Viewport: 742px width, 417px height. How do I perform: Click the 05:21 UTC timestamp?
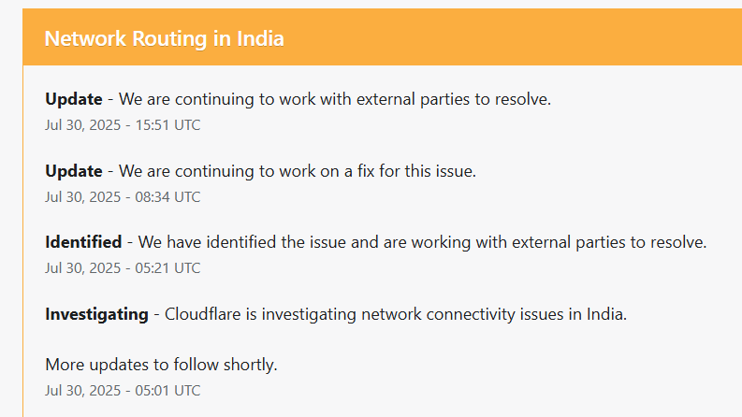pyautogui.click(x=123, y=267)
